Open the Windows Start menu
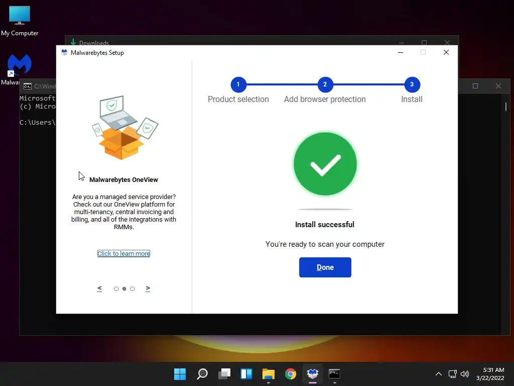The image size is (514, 386). tap(180, 374)
